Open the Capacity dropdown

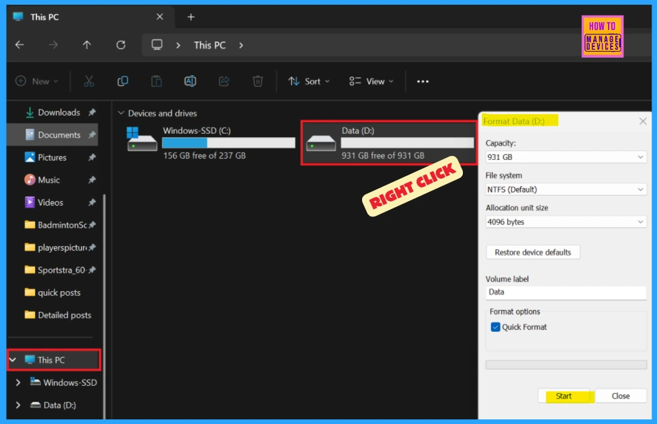coord(566,157)
